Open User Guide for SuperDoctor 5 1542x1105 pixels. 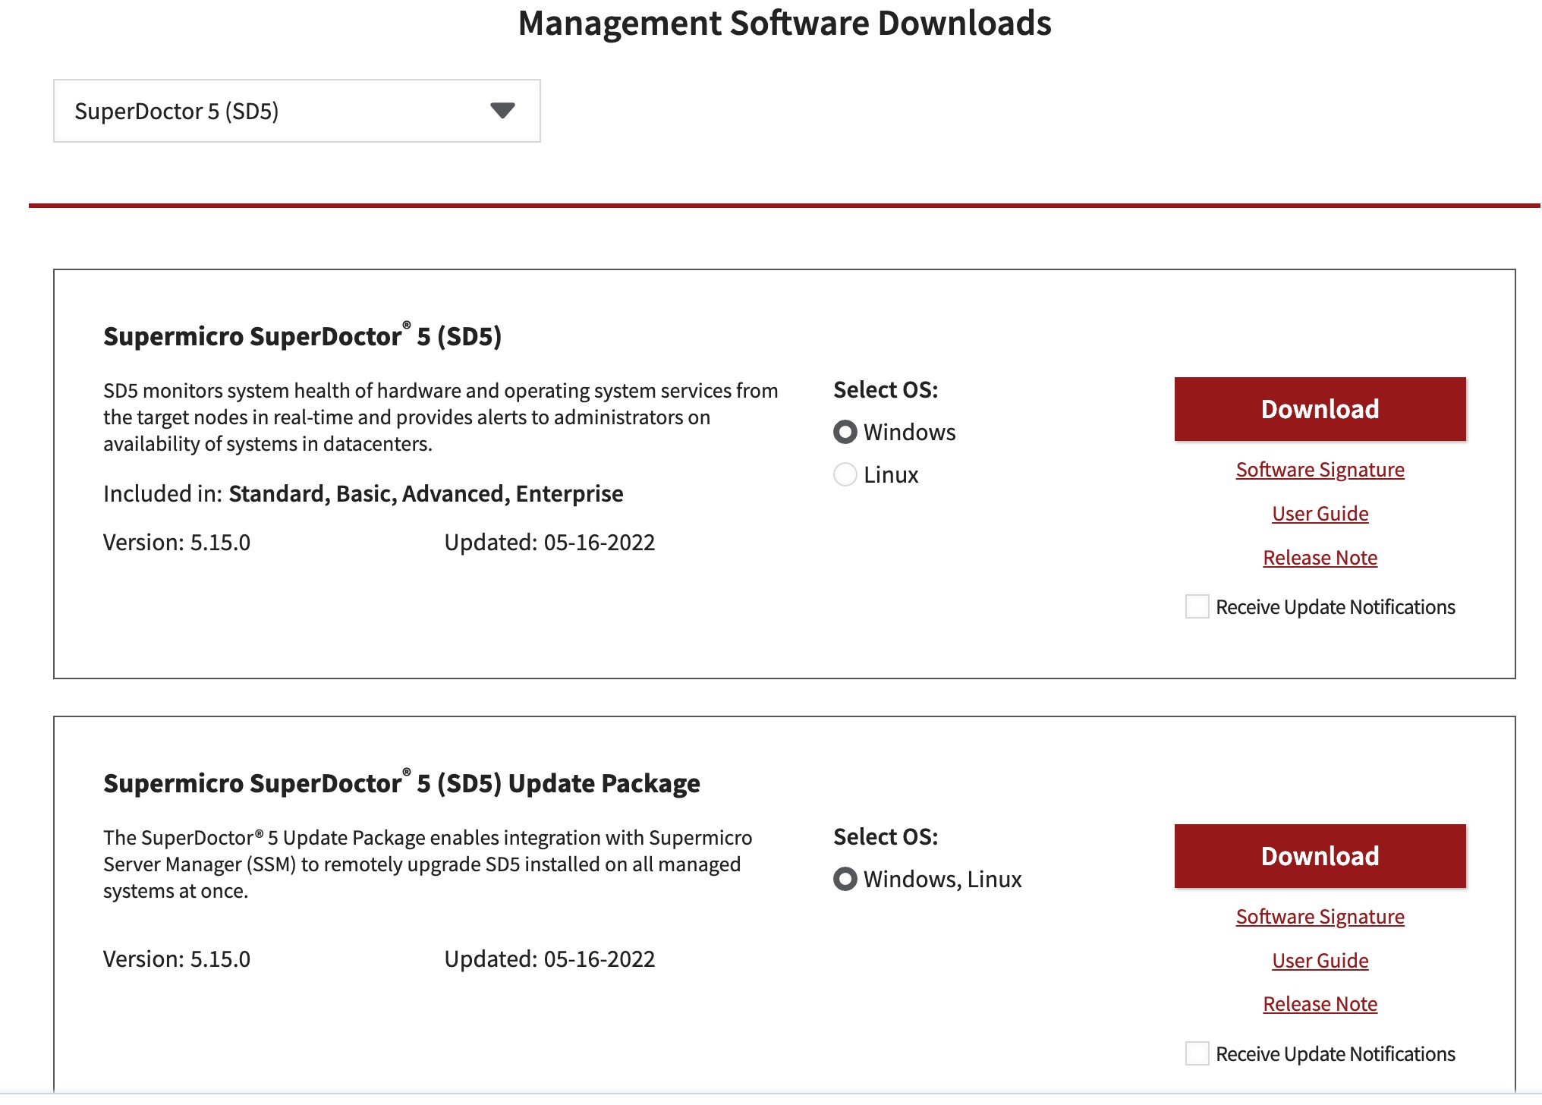point(1320,514)
